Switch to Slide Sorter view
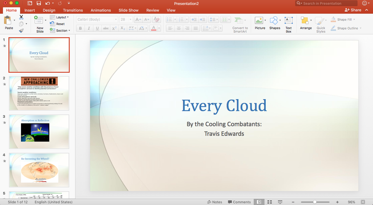Viewport: 373px width, 205px height. pos(269,202)
